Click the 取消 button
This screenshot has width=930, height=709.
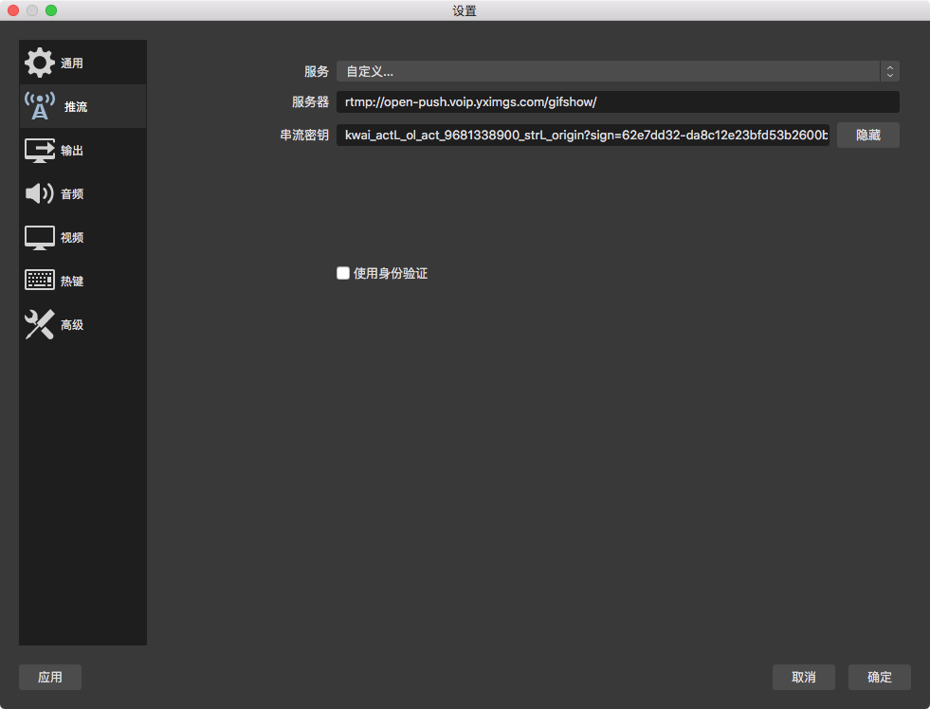click(803, 677)
